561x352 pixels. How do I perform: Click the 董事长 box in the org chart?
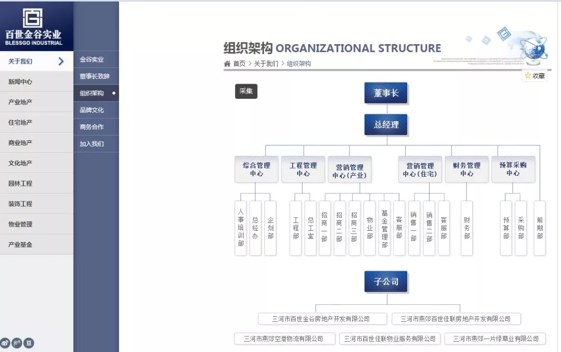point(386,93)
